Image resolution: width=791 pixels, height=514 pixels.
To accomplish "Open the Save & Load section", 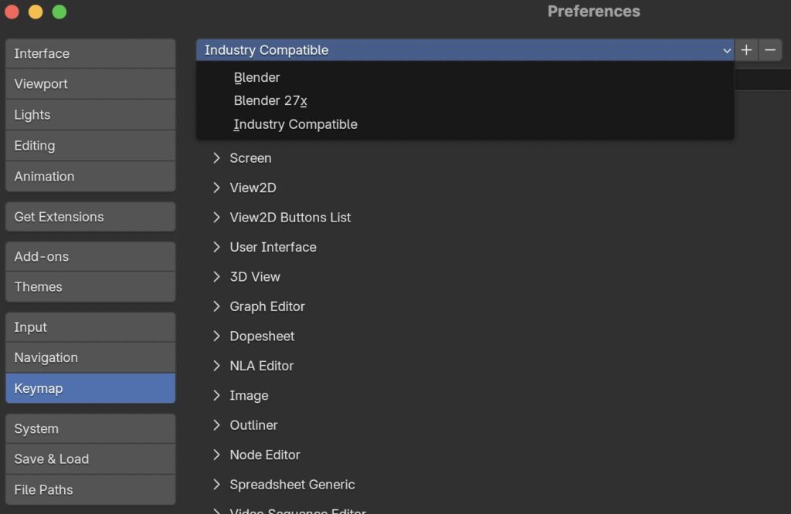I will coord(91,459).
